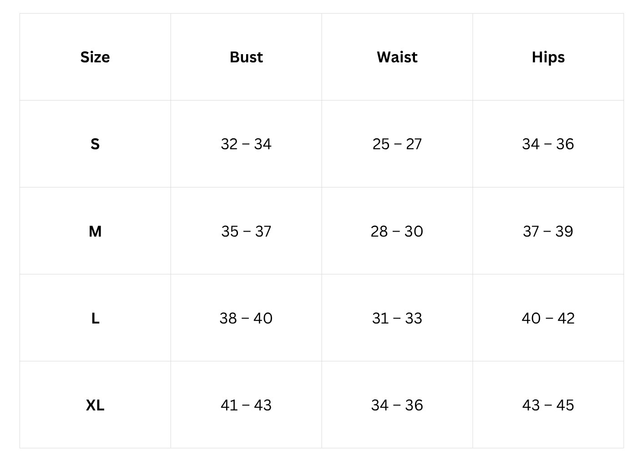Select waist measurement 25 – 27 cell
The image size is (637, 455).
point(397,144)
